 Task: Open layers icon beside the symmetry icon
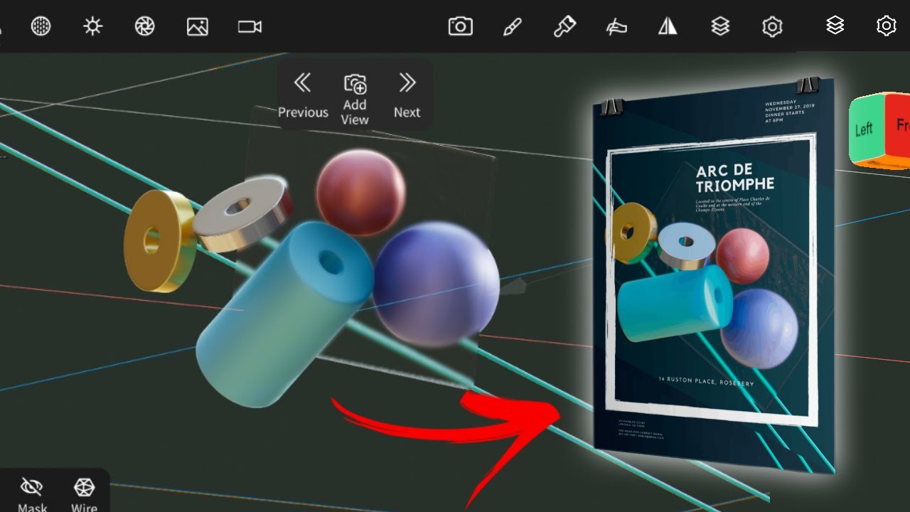(x=720, y=27)
